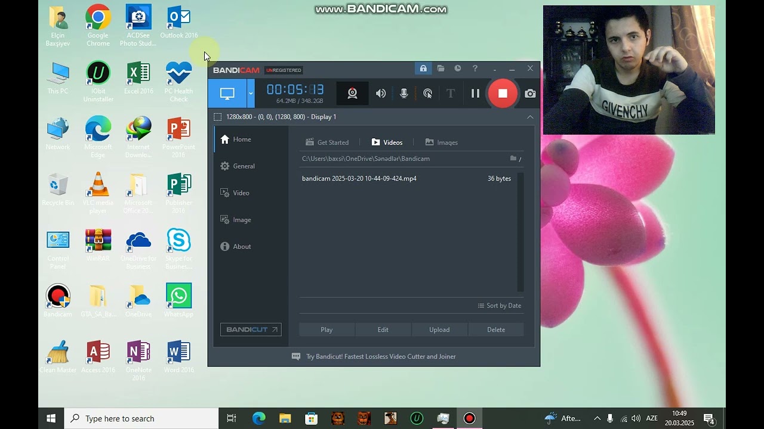Viewport: 764px width, 429px height.
Task: Open the notification center icon
Action: pyautogui.click(x=709, y=419)
